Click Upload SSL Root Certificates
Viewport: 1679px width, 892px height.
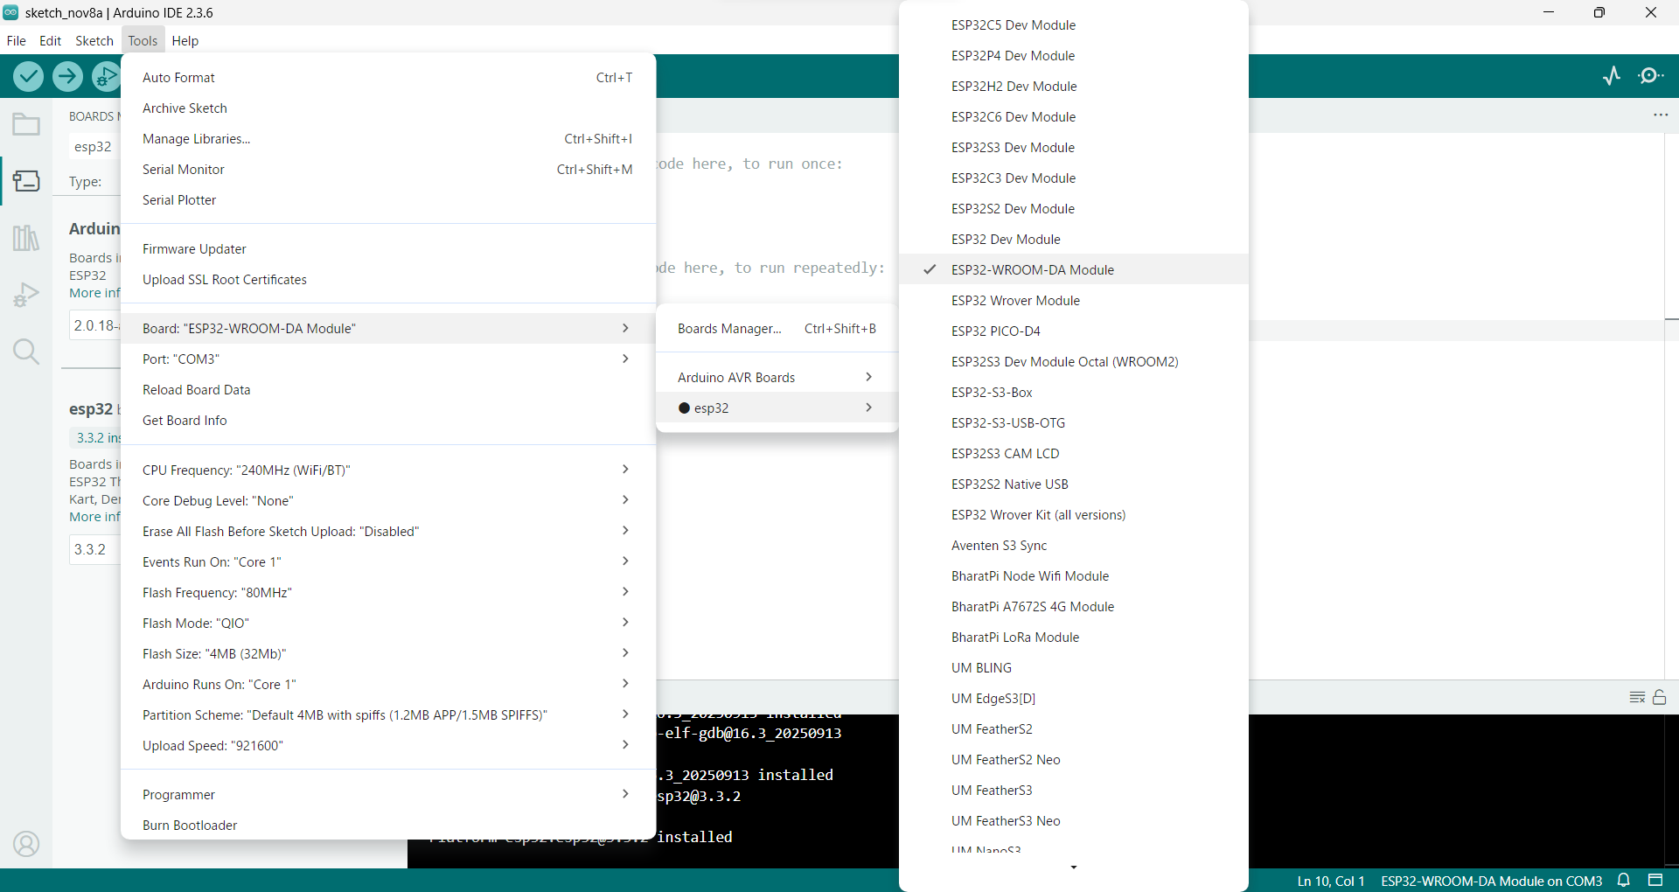388,279
